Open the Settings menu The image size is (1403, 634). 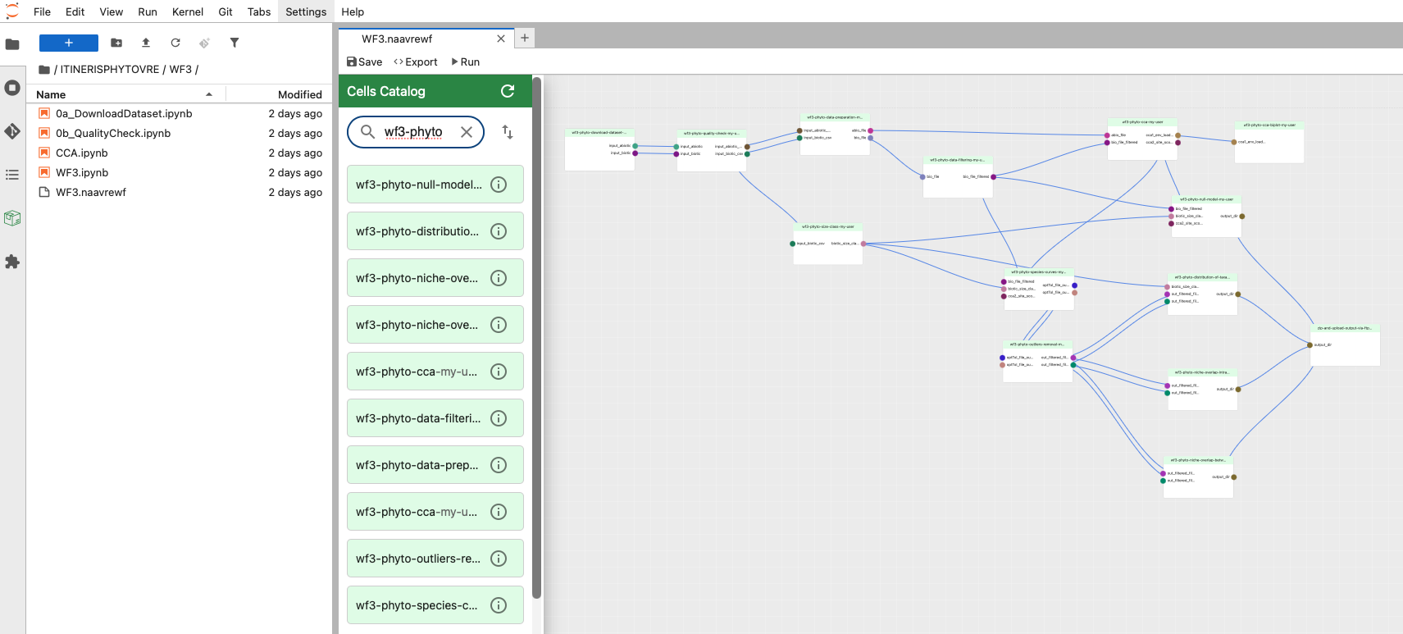[306, 11]
